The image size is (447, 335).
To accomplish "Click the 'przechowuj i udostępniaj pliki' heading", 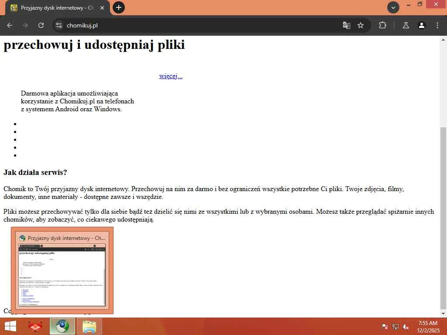I will pos(94,45).
